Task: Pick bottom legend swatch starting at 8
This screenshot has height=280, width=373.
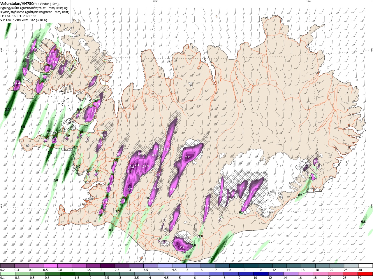Action: (x=231, y=274)
